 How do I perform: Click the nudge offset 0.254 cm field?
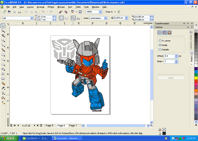(119, 18)
